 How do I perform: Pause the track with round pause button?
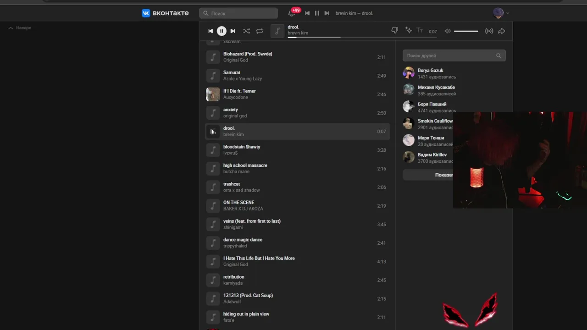(x=222, y=31)
